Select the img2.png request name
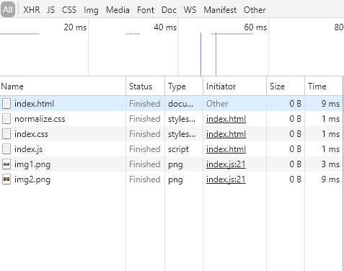Viewport: 344px width, 271px height. click(32, 179)
